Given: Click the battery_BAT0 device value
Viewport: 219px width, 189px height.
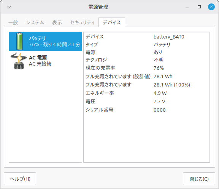Looking at the screenshot, I should [x=169, y=37].
